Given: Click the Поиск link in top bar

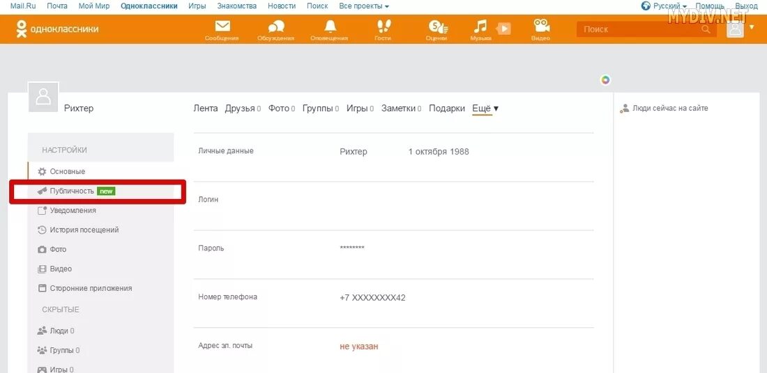Looking at the screenshot, I should (317, 6).
